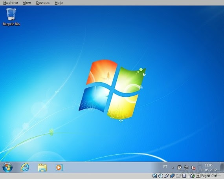This screenshot has width=224, height=179.
Task: Select the Recycle Bin desktop icon
Action: click(11, 17)
